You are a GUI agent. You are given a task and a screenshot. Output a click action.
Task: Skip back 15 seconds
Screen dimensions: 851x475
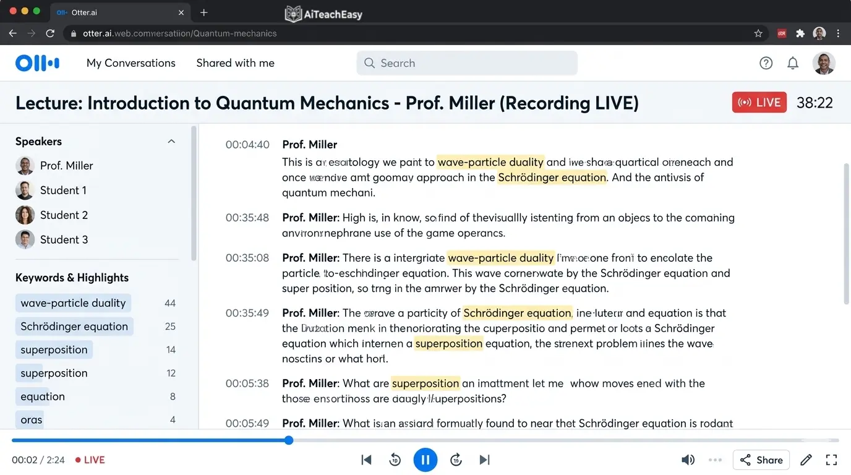click(x=395, y=460)
